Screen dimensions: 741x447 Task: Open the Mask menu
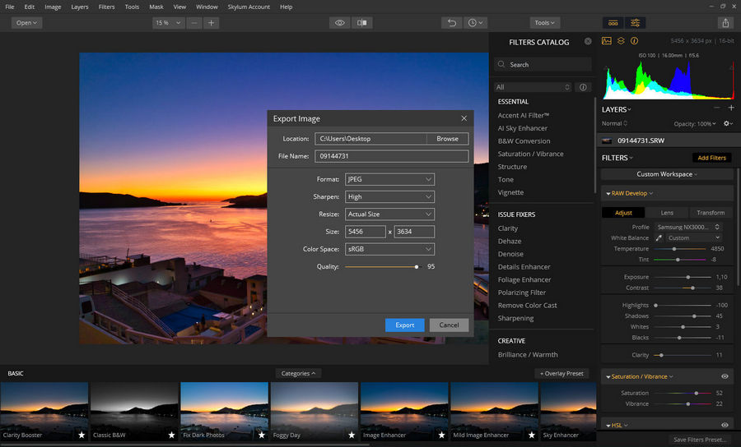click(x=156, y=7)
